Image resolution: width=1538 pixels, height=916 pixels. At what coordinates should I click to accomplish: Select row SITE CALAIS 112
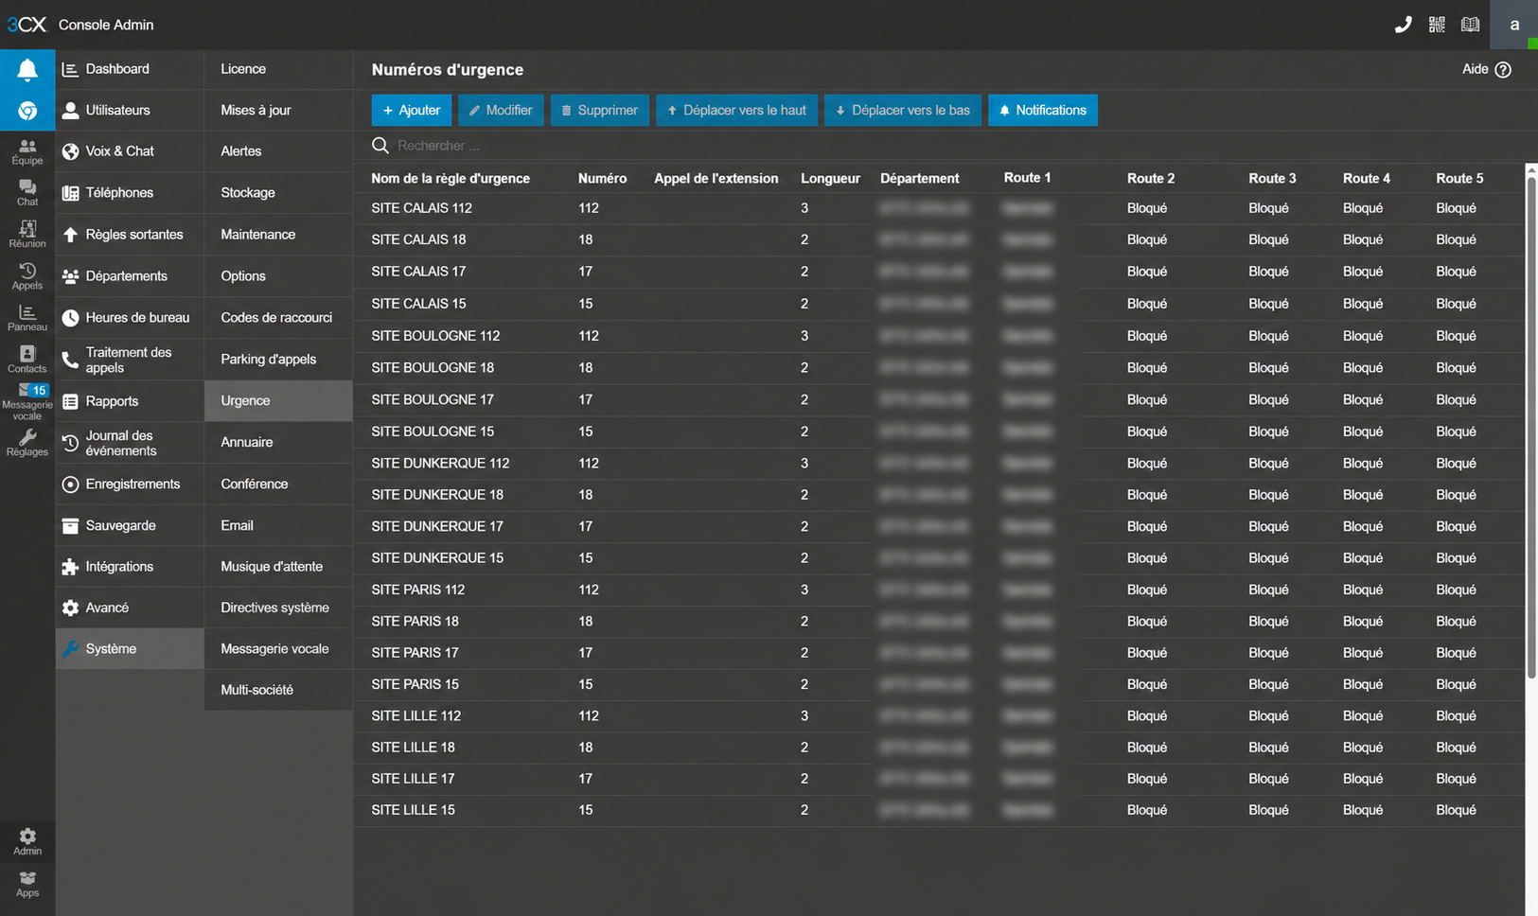pos(939,208)
